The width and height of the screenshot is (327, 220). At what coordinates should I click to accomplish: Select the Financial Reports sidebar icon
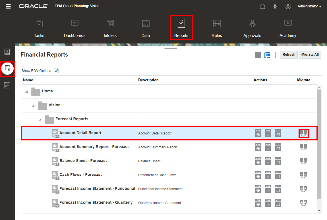point(7,69)
